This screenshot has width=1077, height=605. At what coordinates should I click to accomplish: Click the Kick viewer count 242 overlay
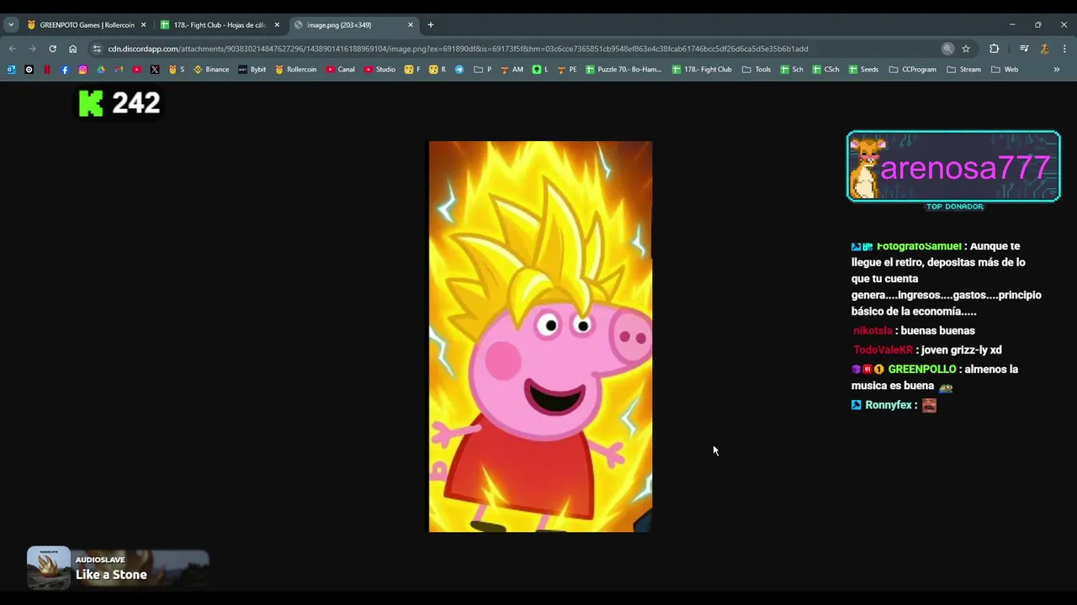119,103
